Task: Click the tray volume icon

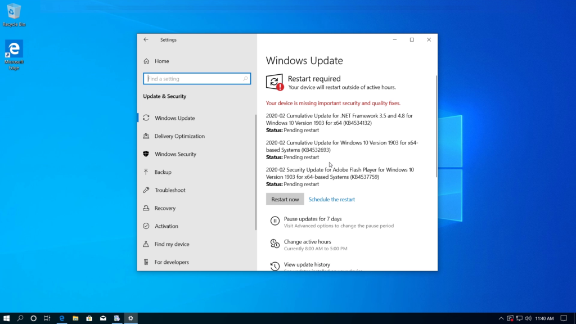Action: pyautogui.click(x=528, y=318)
